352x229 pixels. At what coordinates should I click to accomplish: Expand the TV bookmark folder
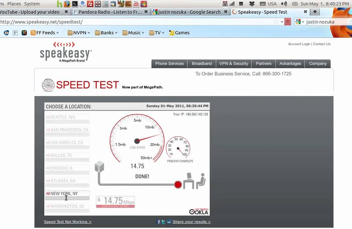point(157,33)
